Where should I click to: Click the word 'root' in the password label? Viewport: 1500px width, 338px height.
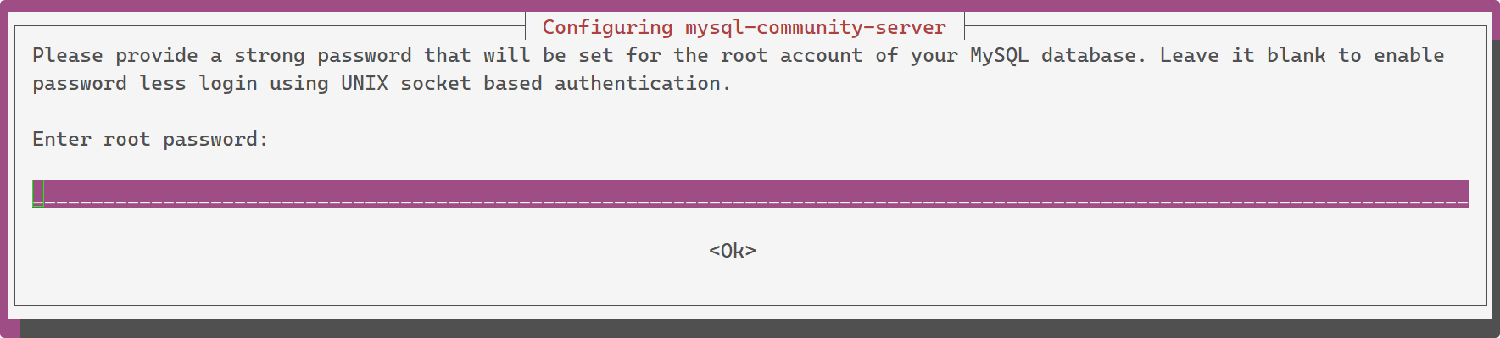point(126,139)
